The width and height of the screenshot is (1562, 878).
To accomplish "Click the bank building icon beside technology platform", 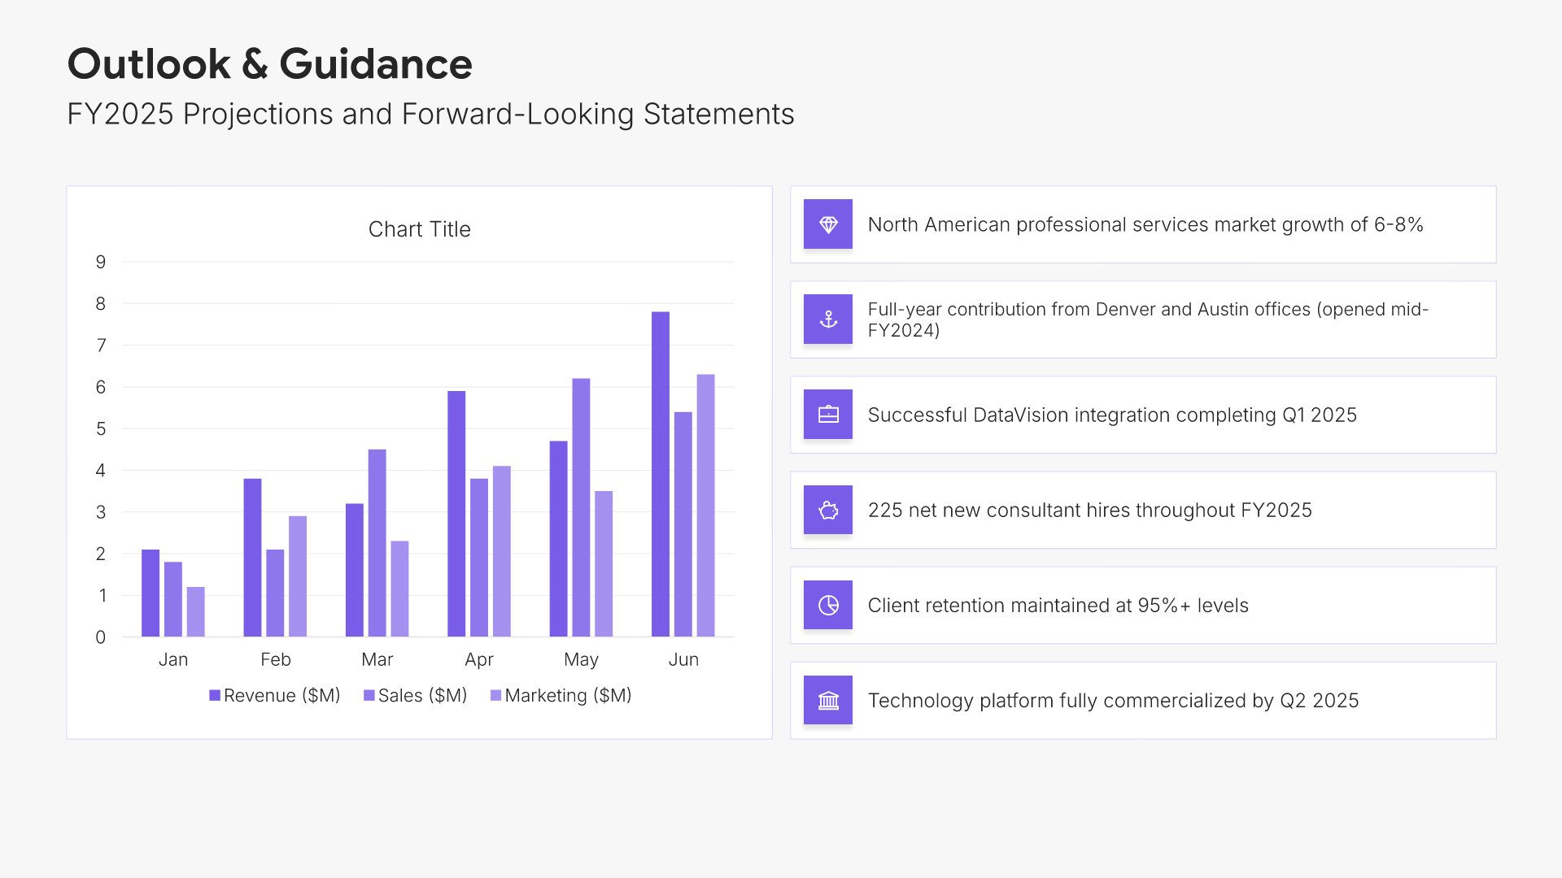I will click(828, 700).
